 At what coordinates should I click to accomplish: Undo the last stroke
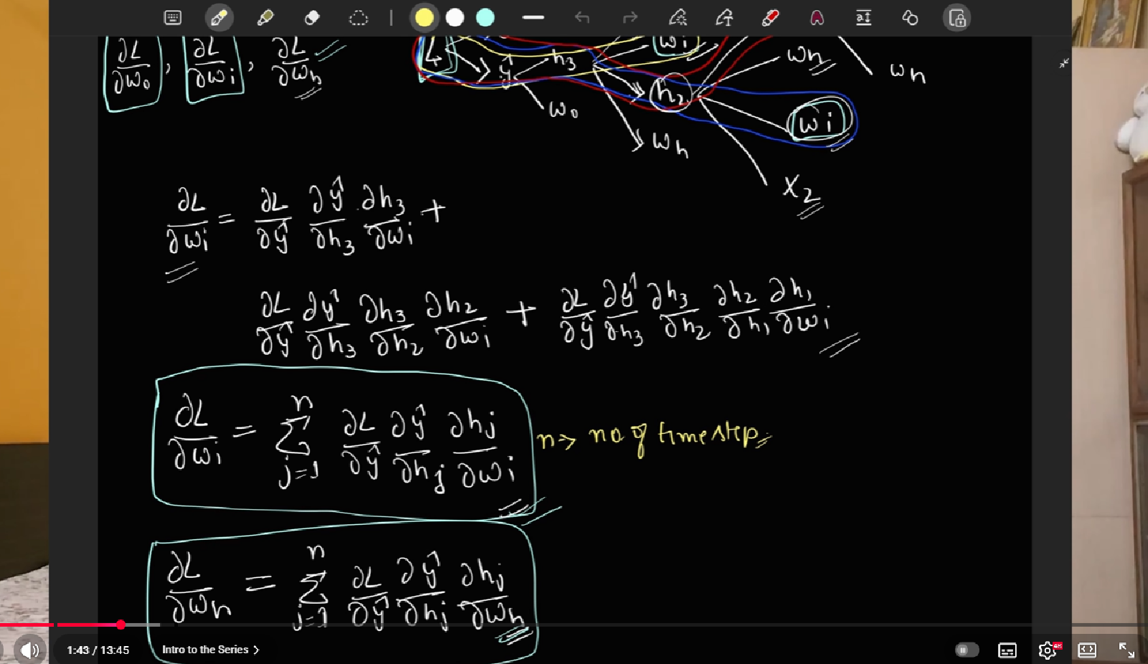(582, 18)
